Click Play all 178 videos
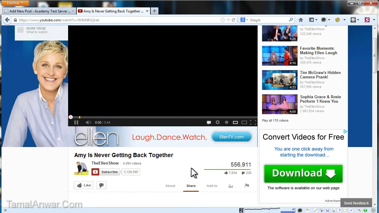 coord(275,120)
